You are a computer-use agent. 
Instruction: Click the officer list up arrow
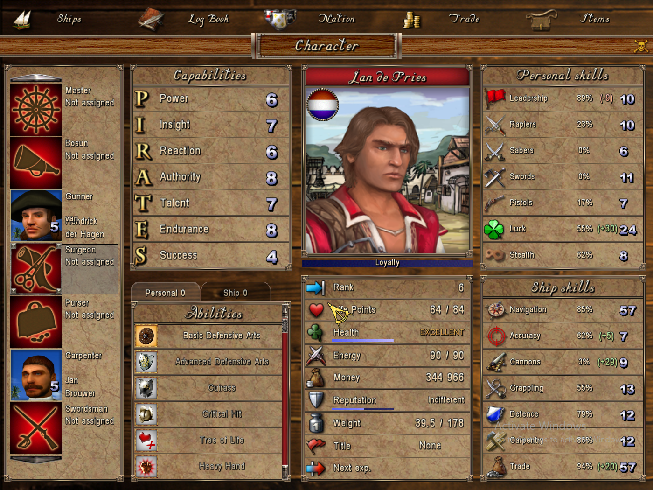(36, 77)
